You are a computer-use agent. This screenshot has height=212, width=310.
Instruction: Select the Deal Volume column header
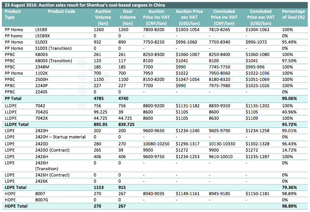127,17
